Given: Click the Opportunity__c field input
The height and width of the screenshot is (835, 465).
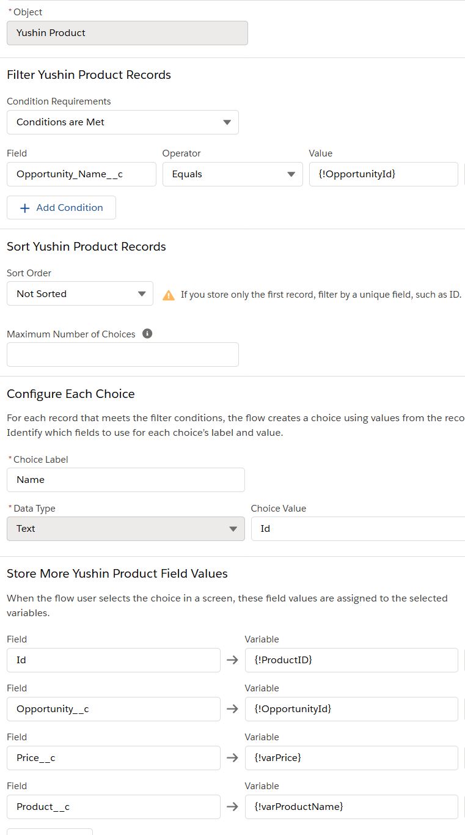Looking at the screenshot, I should 113,709.
